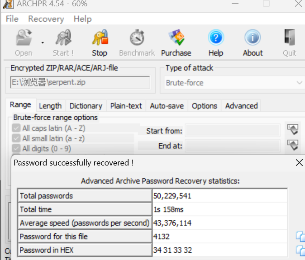Image resolution: width=305 pixels, height=260 pixels.
Task: Switch to the Auto-save tab
Action: pyautogui.click(x=167, y=106)
